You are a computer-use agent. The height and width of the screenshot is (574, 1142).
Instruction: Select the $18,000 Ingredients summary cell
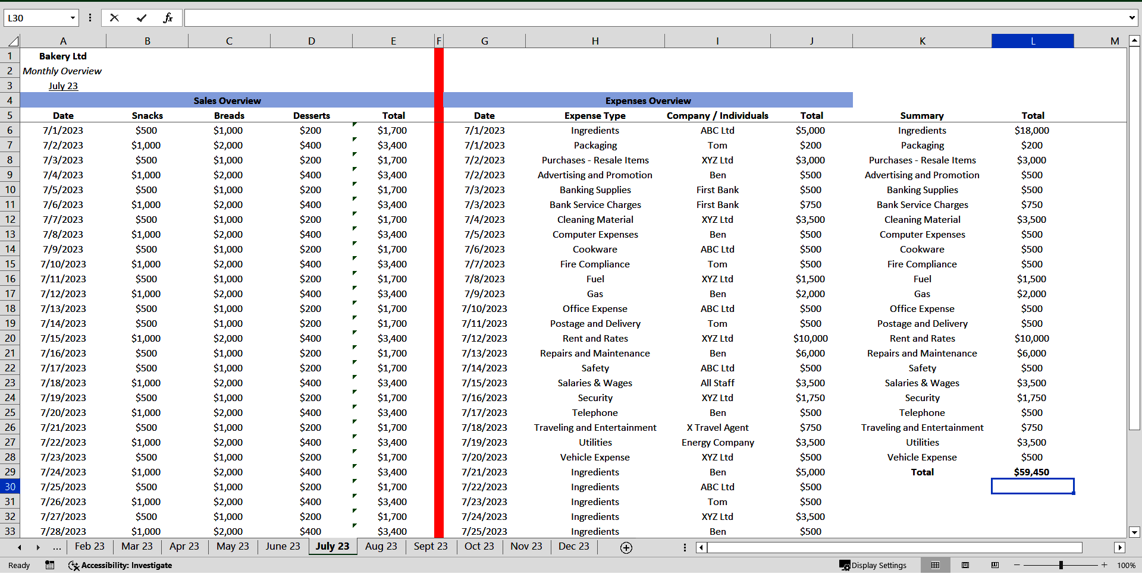(x=1033, y=130)
